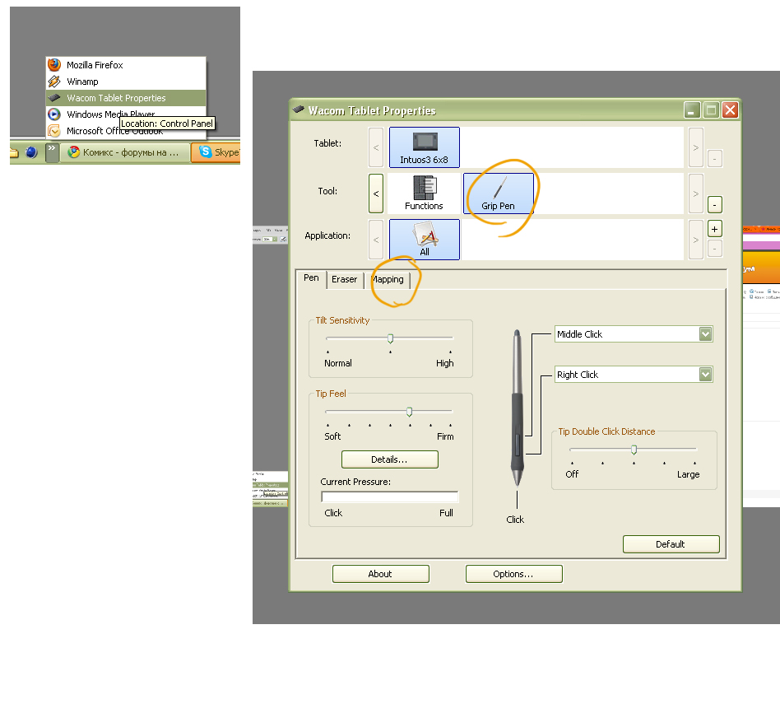Open the Options... dialog button
The image size is (780, 704).
pyautogui.click(x=514, y=574)
